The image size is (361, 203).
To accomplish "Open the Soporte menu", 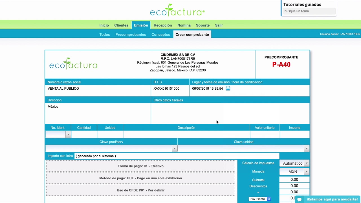I will tap(203, 25).
